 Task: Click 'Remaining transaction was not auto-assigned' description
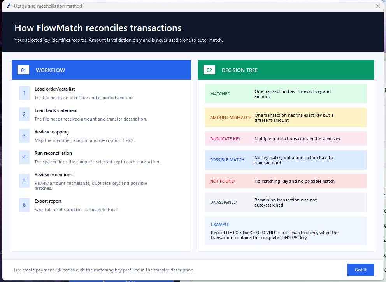coord(286,203)
